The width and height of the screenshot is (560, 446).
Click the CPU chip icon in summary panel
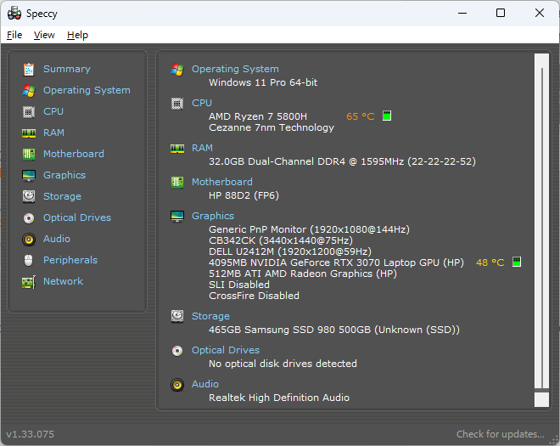(x=177, y=104)
